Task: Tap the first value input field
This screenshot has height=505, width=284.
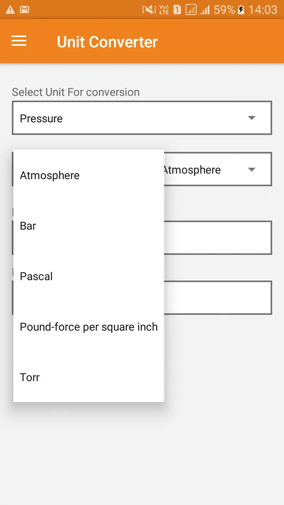Action: [x=218, y=238]
